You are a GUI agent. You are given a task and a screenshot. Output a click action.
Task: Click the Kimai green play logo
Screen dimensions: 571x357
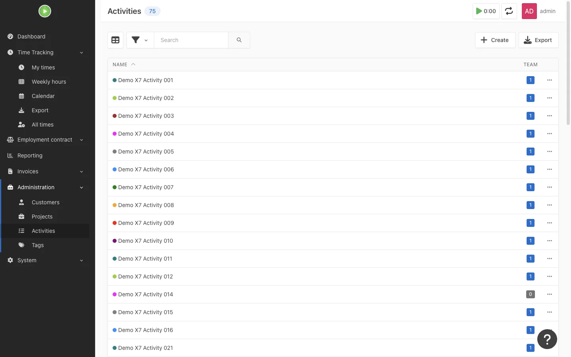[45, 11]
